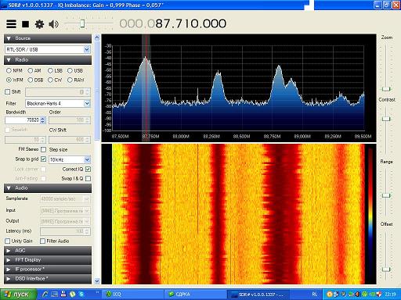Image resolution: width=401 pixels, height=300 pixels.
Task: Expand the FFT Display panel
Action: coord(48,260)
